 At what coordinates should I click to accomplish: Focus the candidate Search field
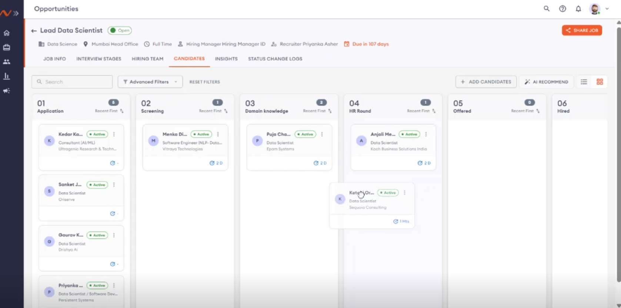pyautogui.click(x=72, y=82)
